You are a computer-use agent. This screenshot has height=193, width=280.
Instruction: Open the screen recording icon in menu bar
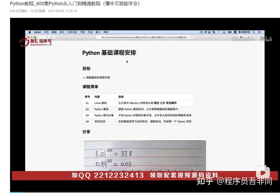coord(201,32)
